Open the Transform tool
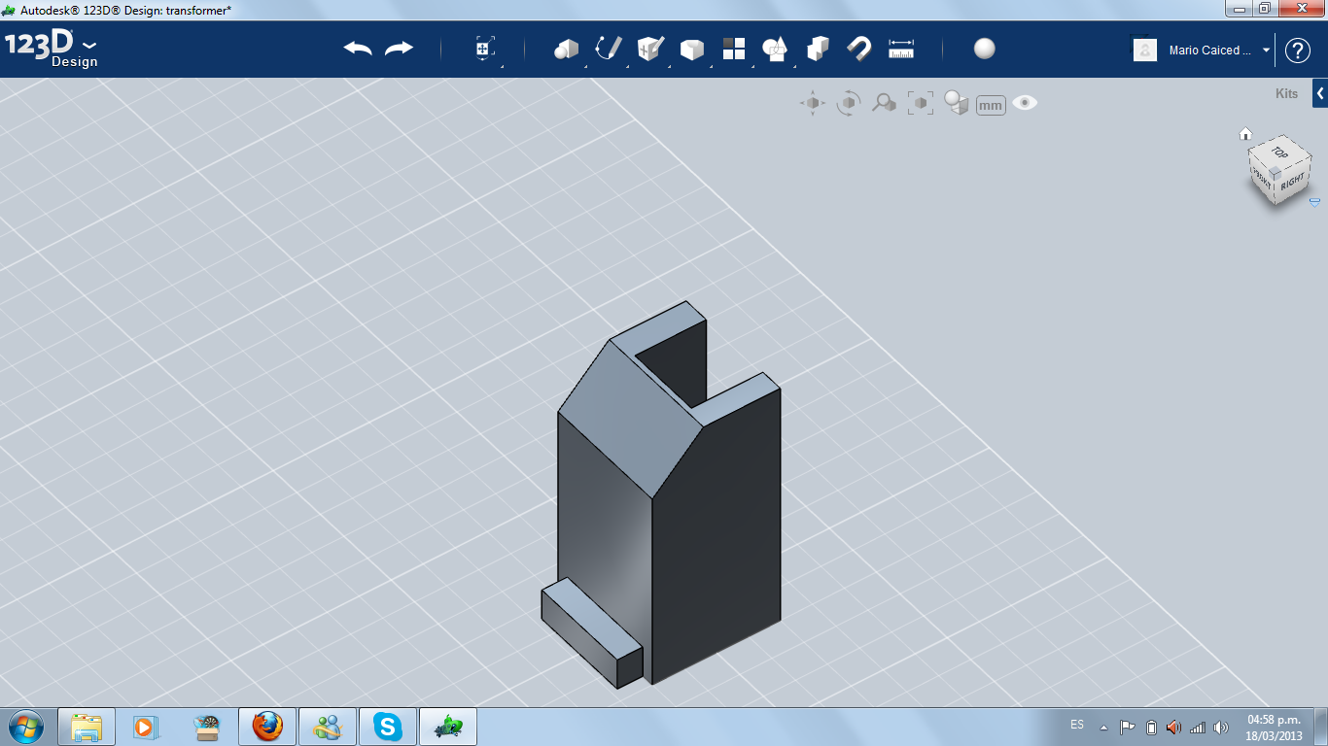The width and height of the screenshot is (1328, 746). click(x=485, y=50)
